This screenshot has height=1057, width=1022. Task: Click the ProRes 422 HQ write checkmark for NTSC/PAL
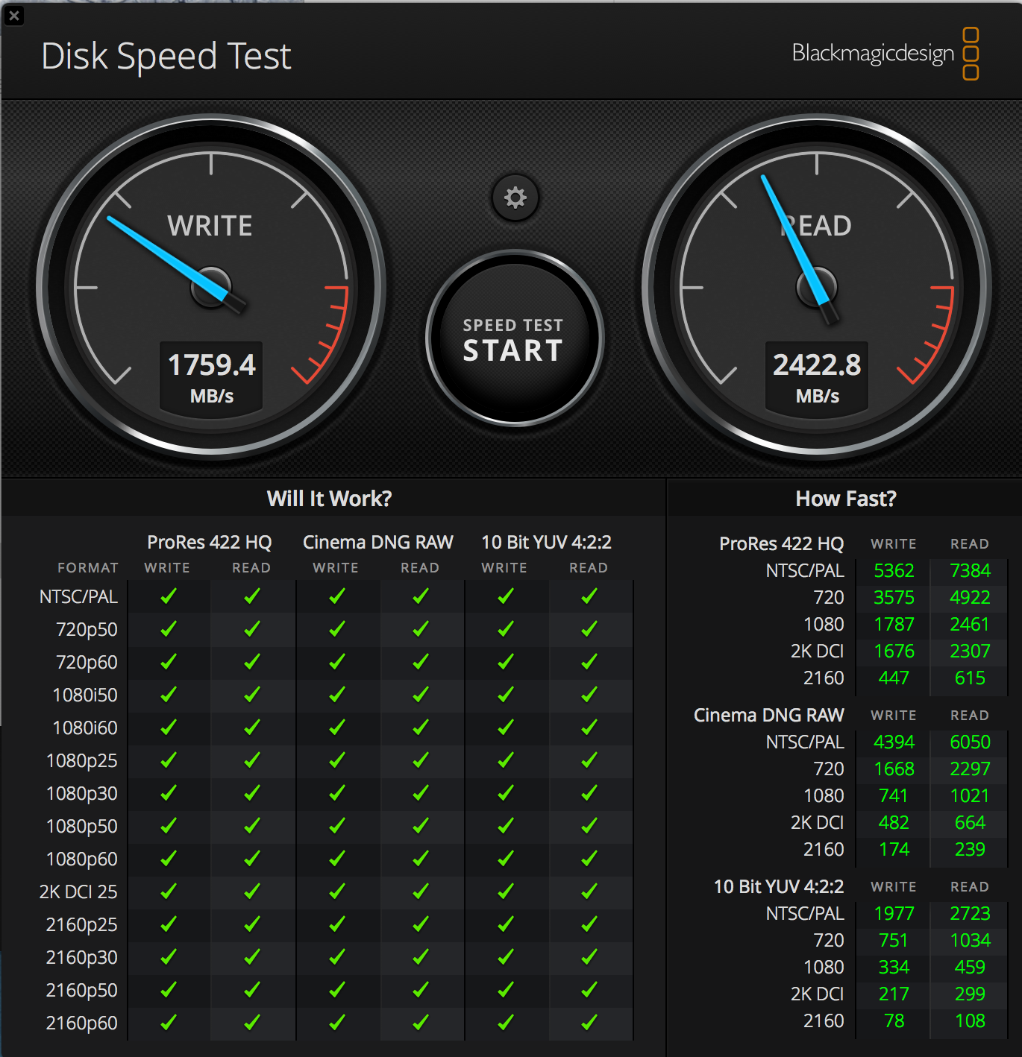[169, 596]
